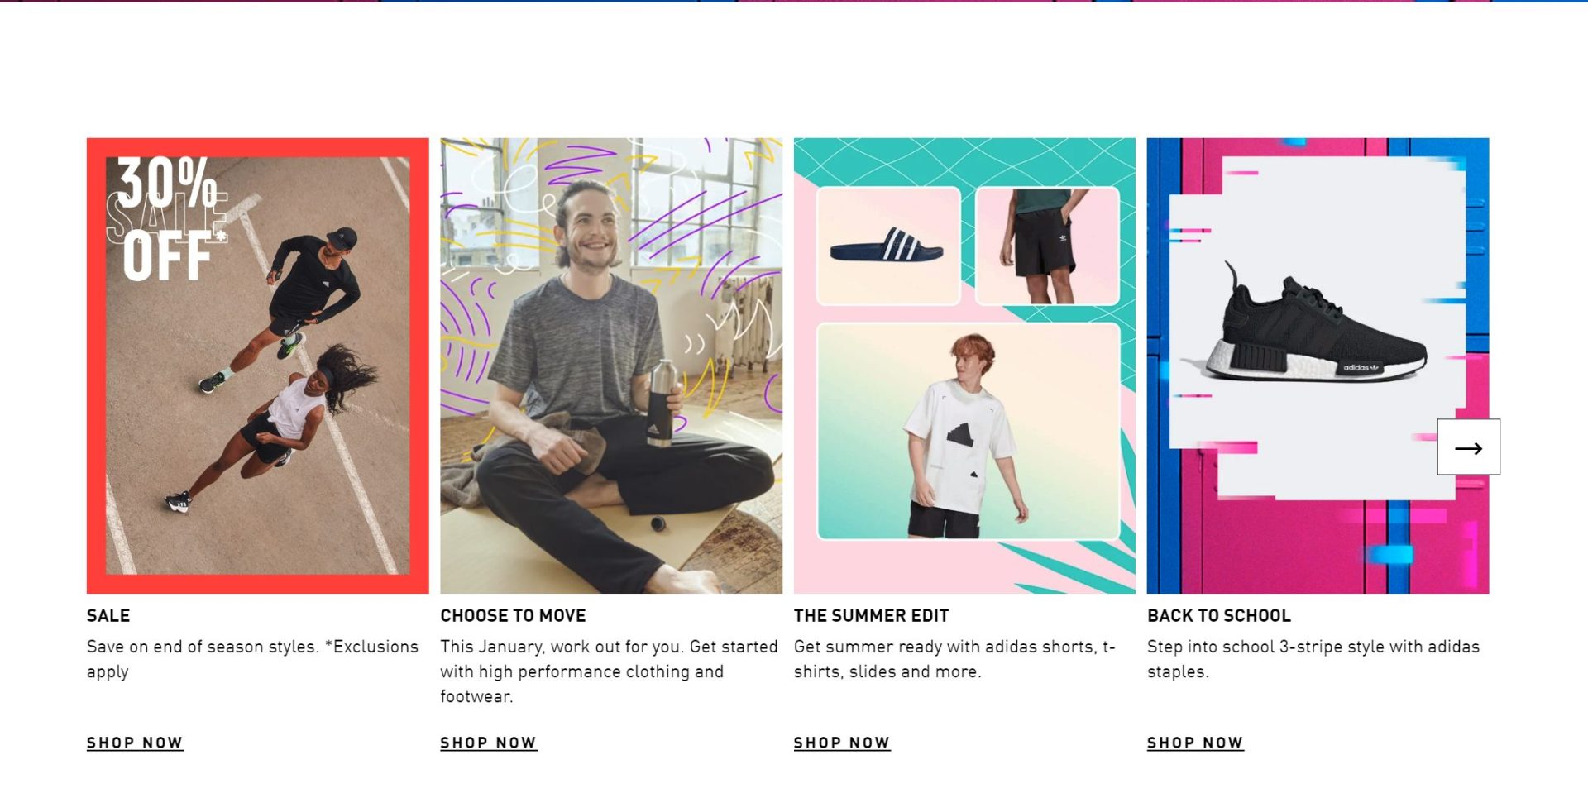Click the 'Save on end of season styles' description
Image resolution: width=1588 pixels, height=798 pixels.
[253, 659]
